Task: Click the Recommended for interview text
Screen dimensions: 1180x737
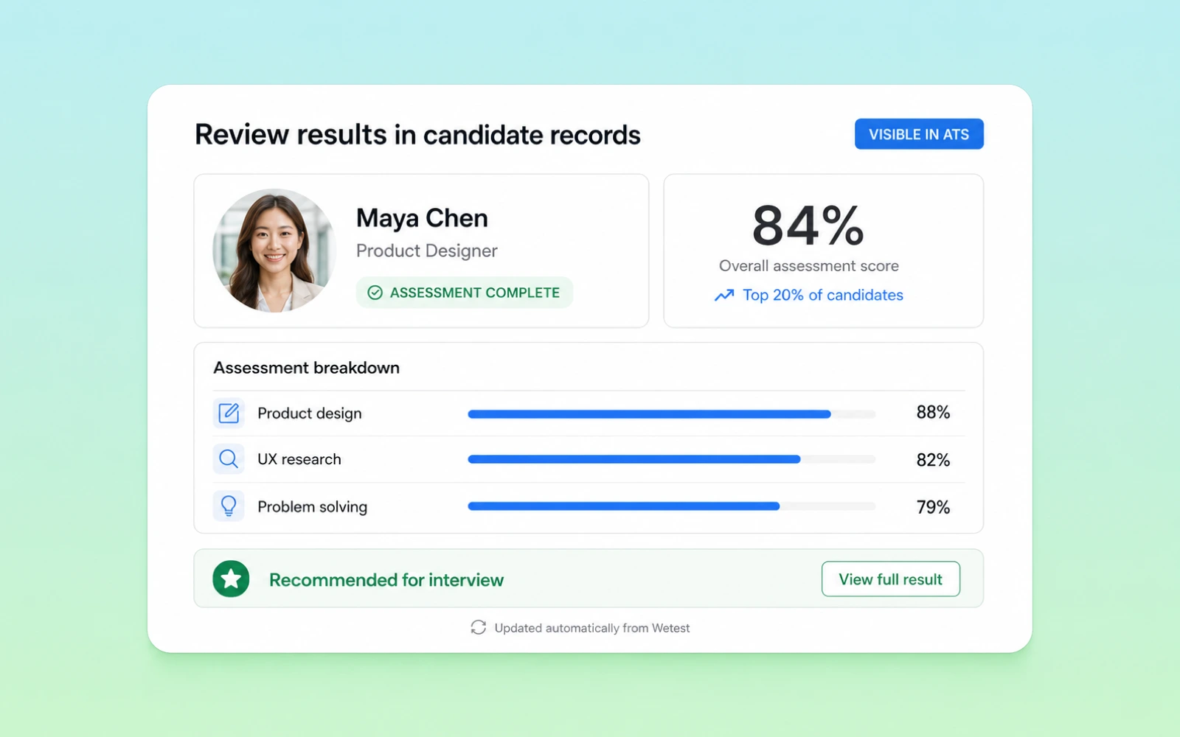Action: click(386, 580)
